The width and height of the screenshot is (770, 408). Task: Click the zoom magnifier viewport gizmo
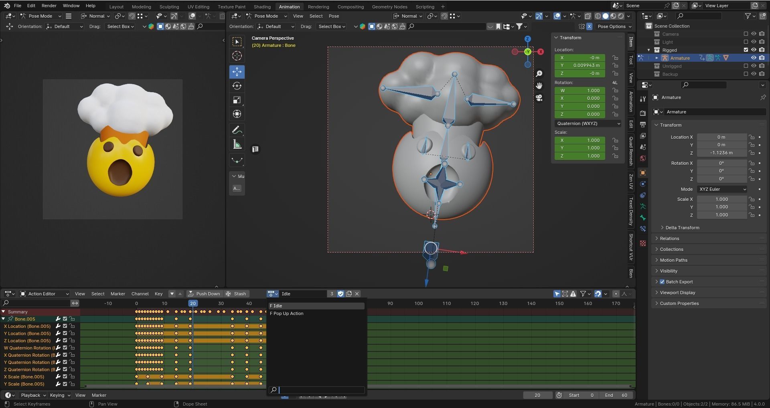539,74
